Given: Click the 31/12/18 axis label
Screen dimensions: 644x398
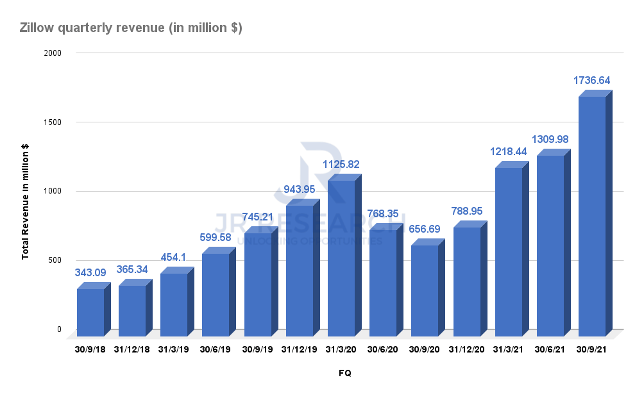Looking at the screenshot, I should tap(133, 350).
